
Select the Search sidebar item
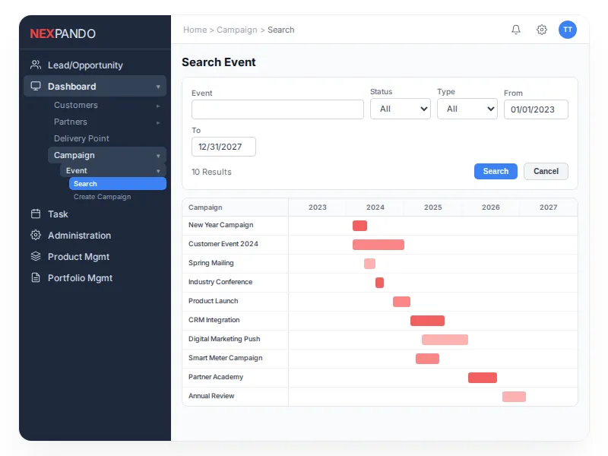click(118, 184)
